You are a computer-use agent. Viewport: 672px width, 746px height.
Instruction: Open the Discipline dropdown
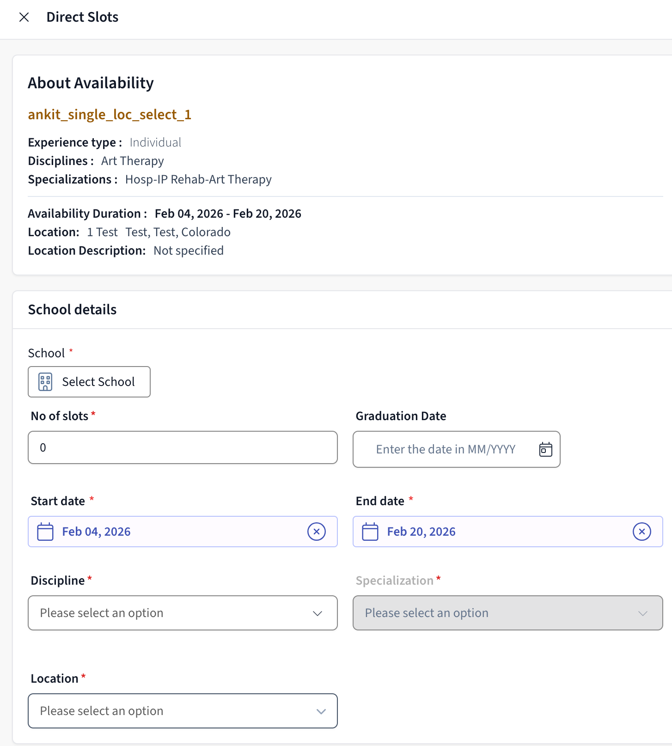(x=183, y=613)
